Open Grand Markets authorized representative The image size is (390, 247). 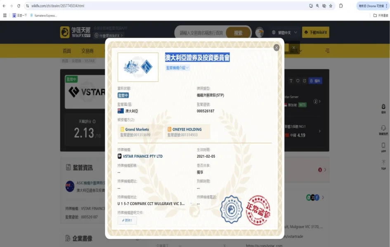click(140, 132)
